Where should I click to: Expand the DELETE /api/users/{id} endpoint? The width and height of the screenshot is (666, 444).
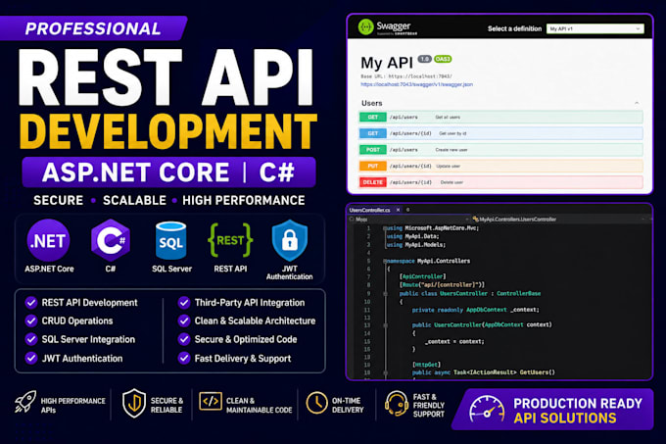[500, 182]
